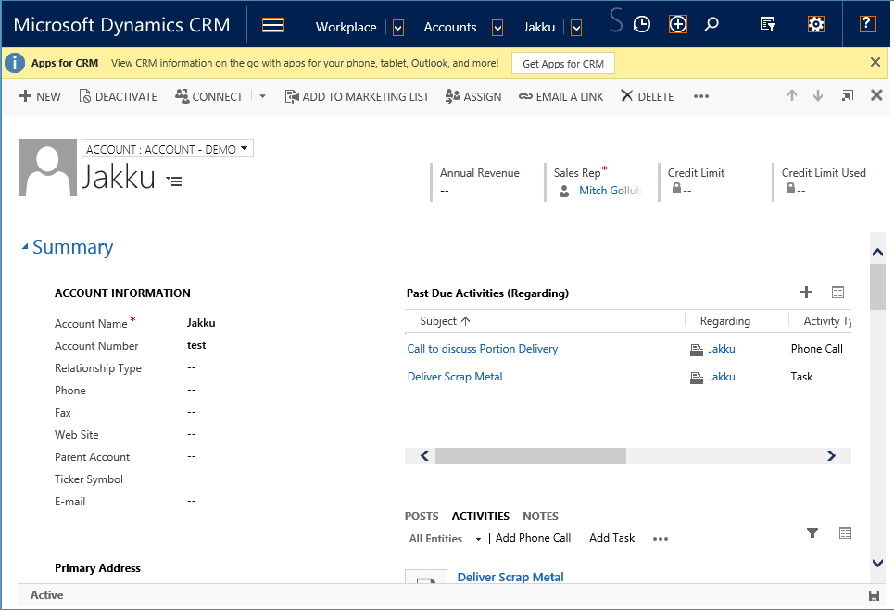Open Jakku regarding link in Phone Call row
The height and width of the screenshot is (610, 894).
tap(722, 349)
